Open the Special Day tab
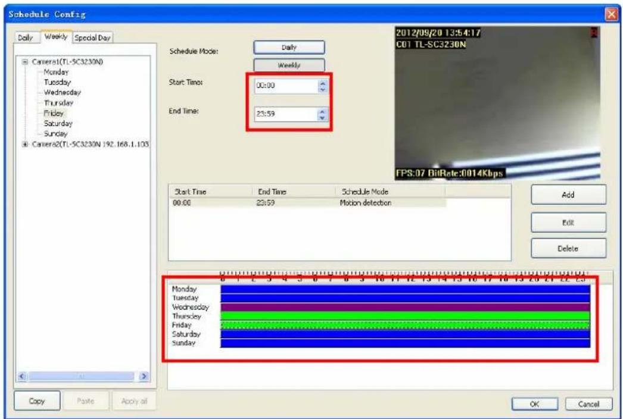Viewport: 623px width, 419px height. click(x=92, y=37)
